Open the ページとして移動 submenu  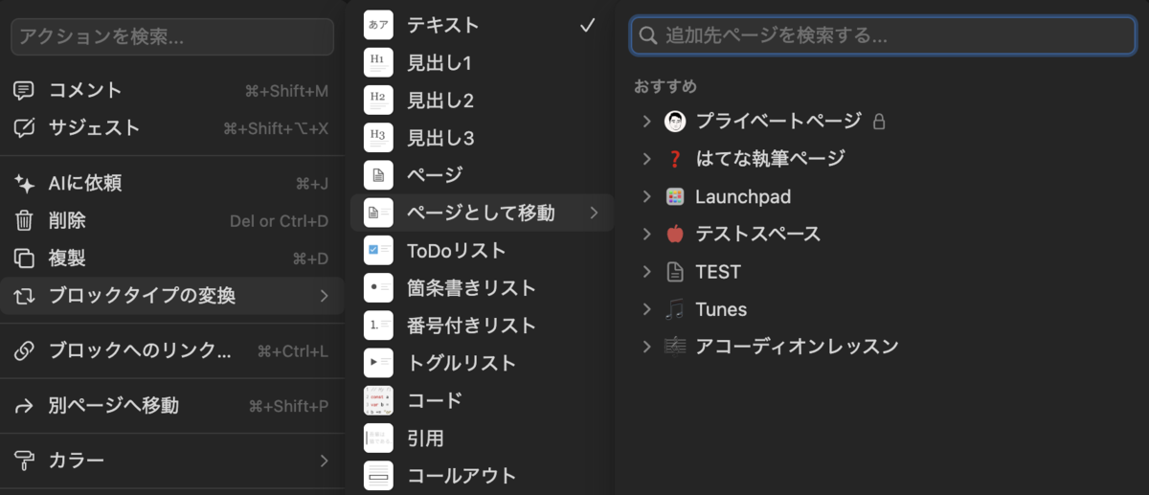point(481,213)
